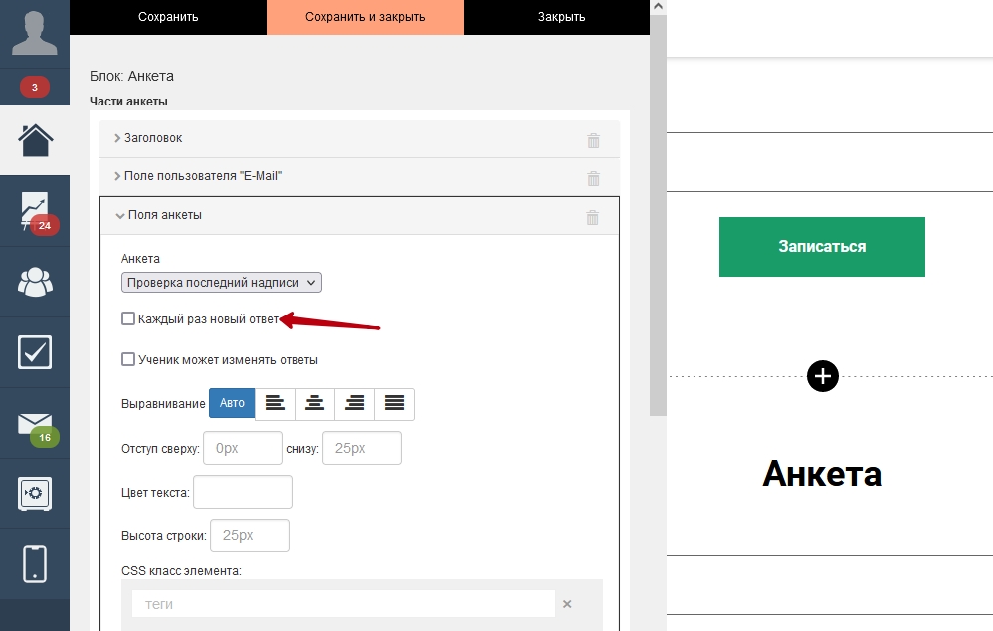Expand the Заголовок section
This screenshot has height=631, width=993.
coord(153,138)
